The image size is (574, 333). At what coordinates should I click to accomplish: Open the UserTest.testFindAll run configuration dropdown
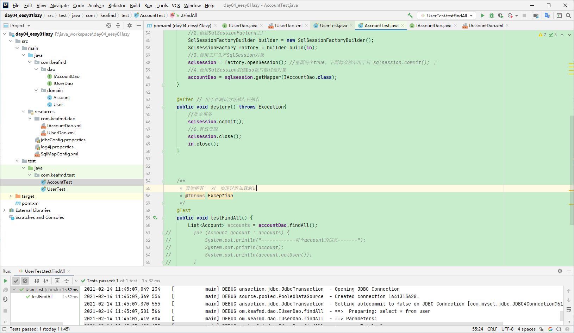click(447, 16)
